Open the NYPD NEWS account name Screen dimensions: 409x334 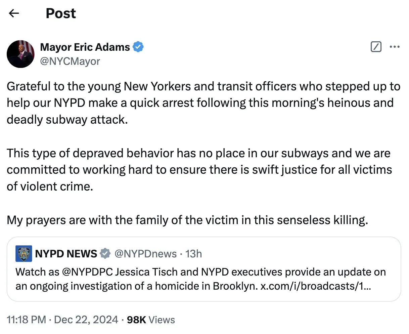click(x=66, y=254)
